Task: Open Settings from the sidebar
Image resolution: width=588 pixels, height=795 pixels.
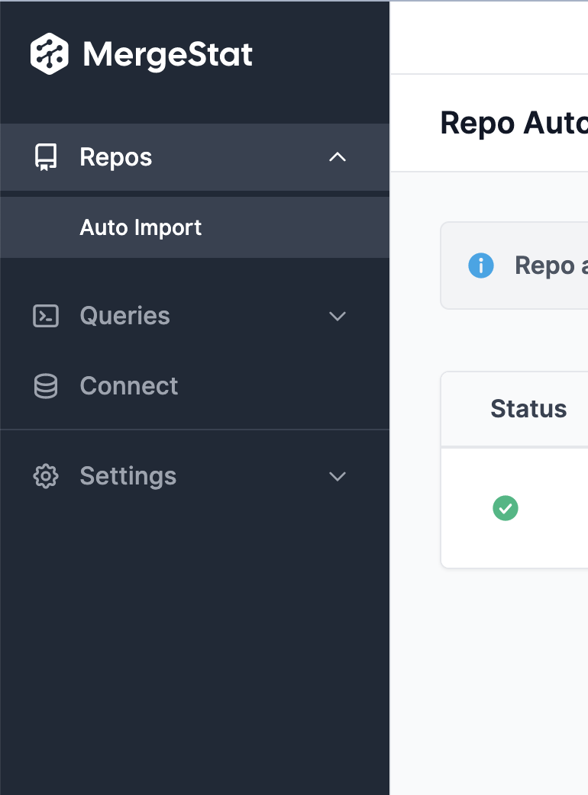Action: [128, 475]
